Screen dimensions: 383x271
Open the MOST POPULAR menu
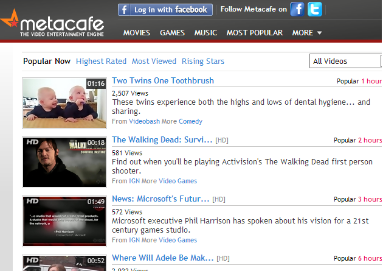(255, 32)
